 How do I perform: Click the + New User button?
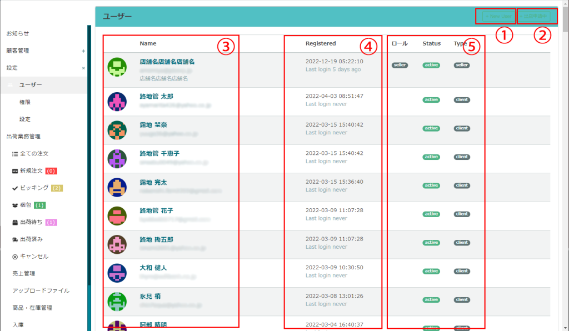coord(495,17)
